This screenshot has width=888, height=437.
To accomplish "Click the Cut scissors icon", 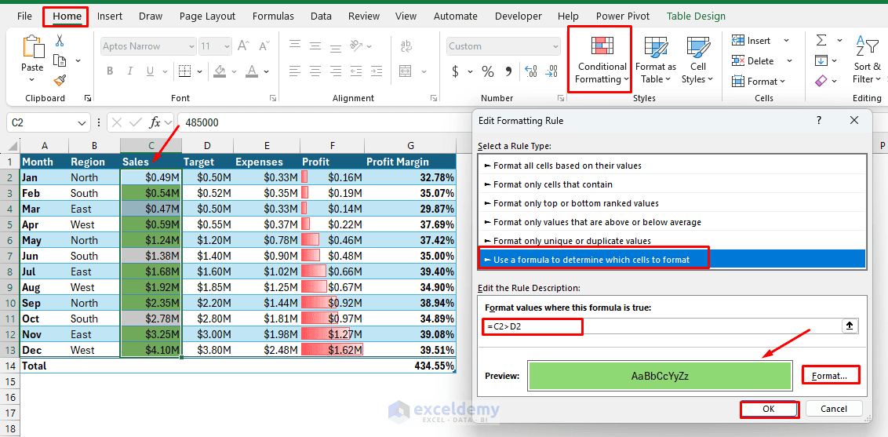I will [x=60, y=41].
